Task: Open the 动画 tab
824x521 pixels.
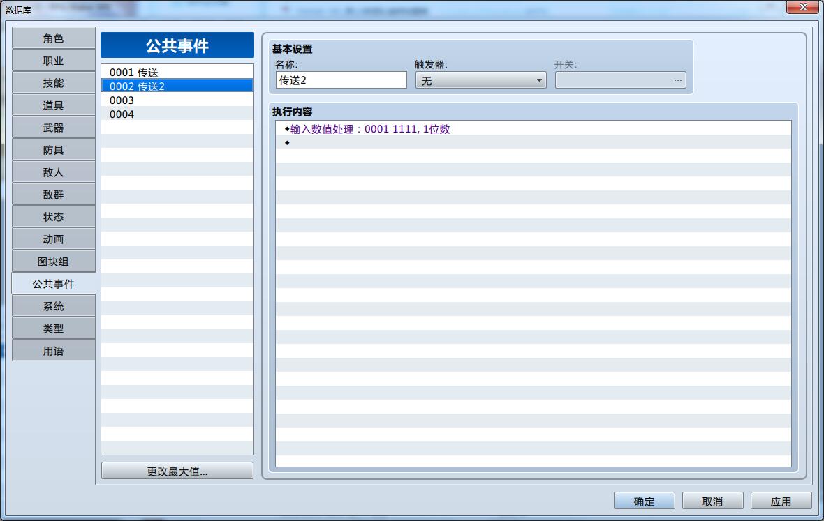Action: [x=53, y=239]
